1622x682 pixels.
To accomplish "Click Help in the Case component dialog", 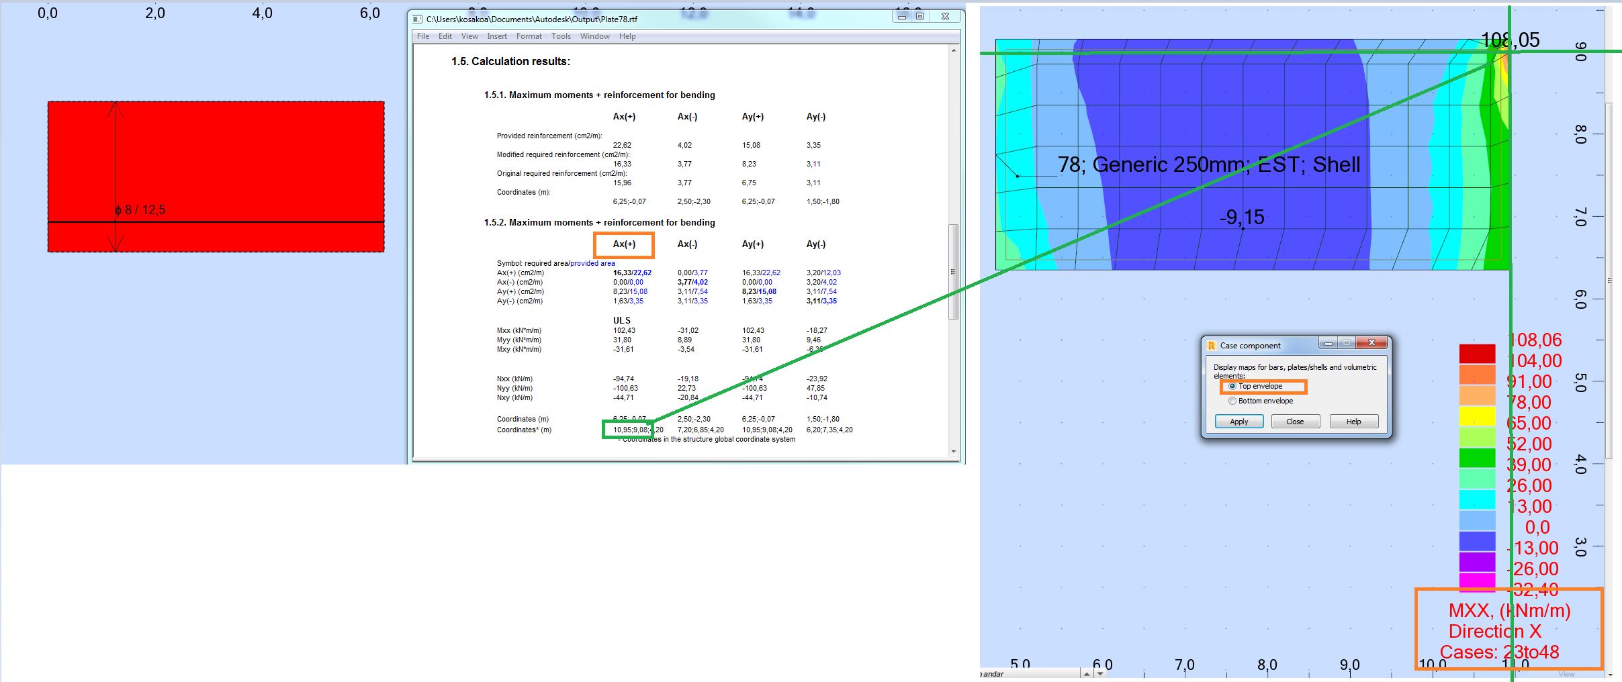I will pos(1354,422).
